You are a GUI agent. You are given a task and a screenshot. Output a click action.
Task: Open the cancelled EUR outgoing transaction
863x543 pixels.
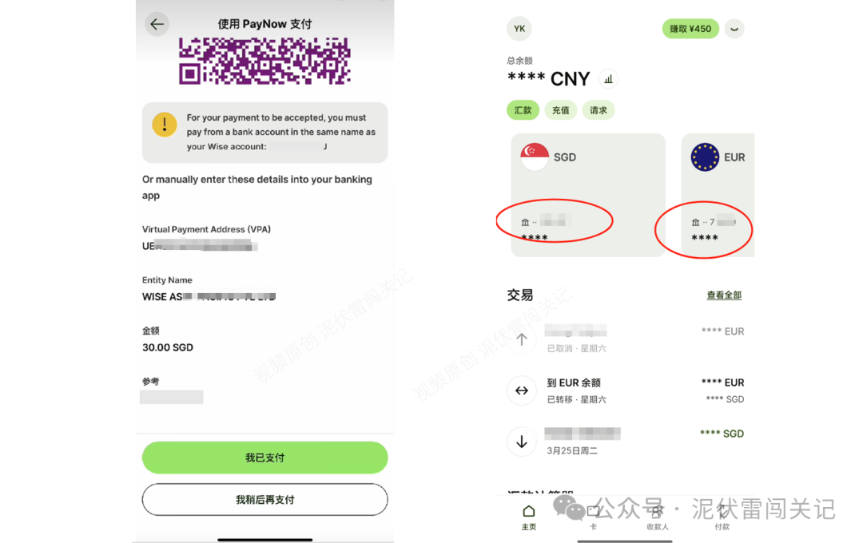click(x=625, y=339)
